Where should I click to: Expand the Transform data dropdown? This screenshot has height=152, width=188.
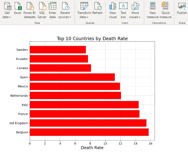pos(84,17)
